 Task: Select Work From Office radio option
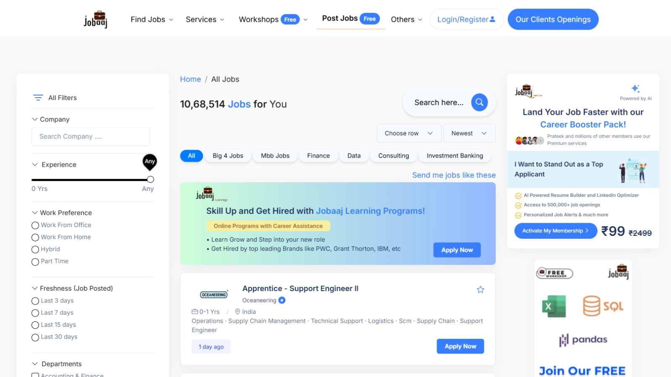tap(35, 225)
